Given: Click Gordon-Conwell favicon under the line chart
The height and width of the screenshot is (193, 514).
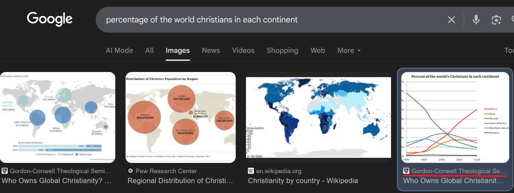Looking at the screenshot, I should [x=406, y=171].
